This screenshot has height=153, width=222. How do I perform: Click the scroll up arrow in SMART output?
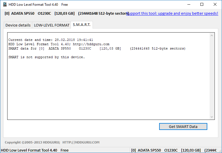[212, 35]
